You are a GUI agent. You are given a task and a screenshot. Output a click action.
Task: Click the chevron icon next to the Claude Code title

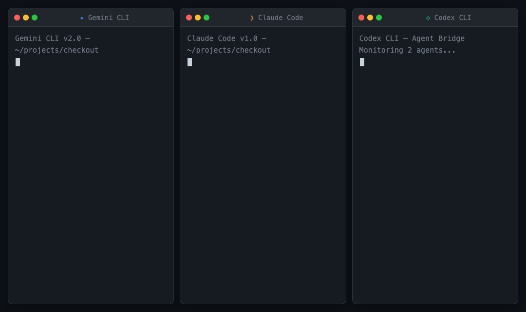click(x=252, y=18)
